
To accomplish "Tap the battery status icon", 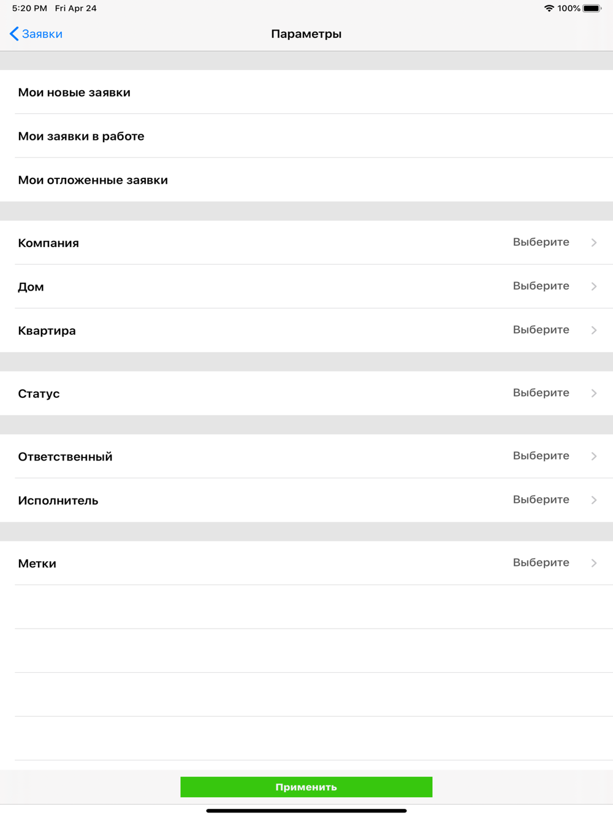I will pos(592,9).
